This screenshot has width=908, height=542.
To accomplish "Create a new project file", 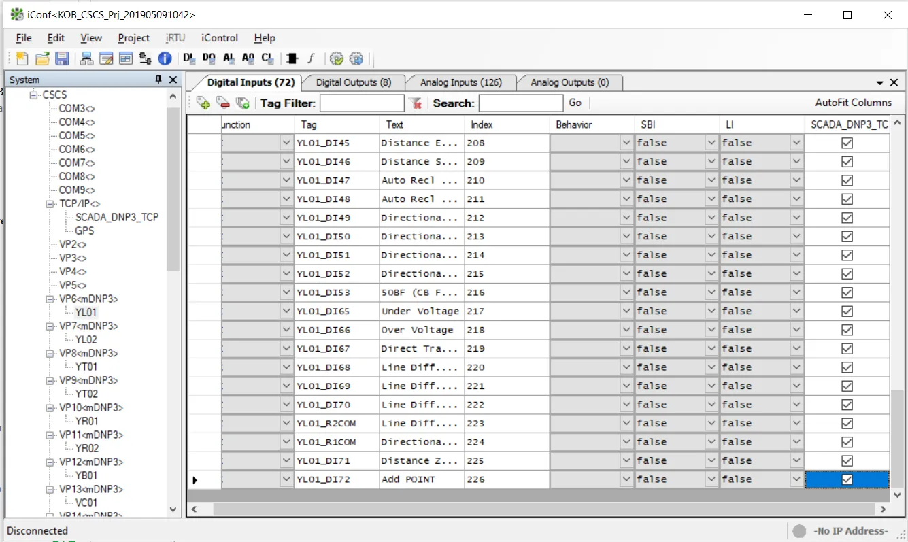I will [22, 58].
